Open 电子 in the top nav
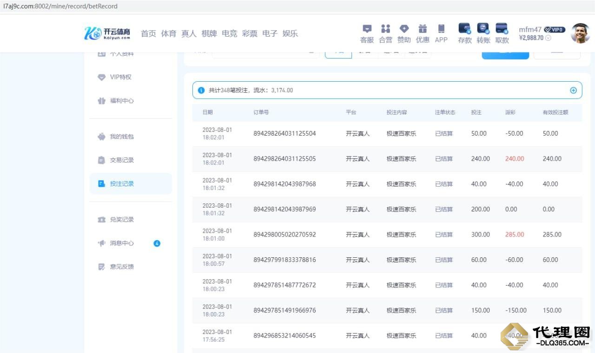The width and height of the screenshot is (595, 353). tap(270, 33)
